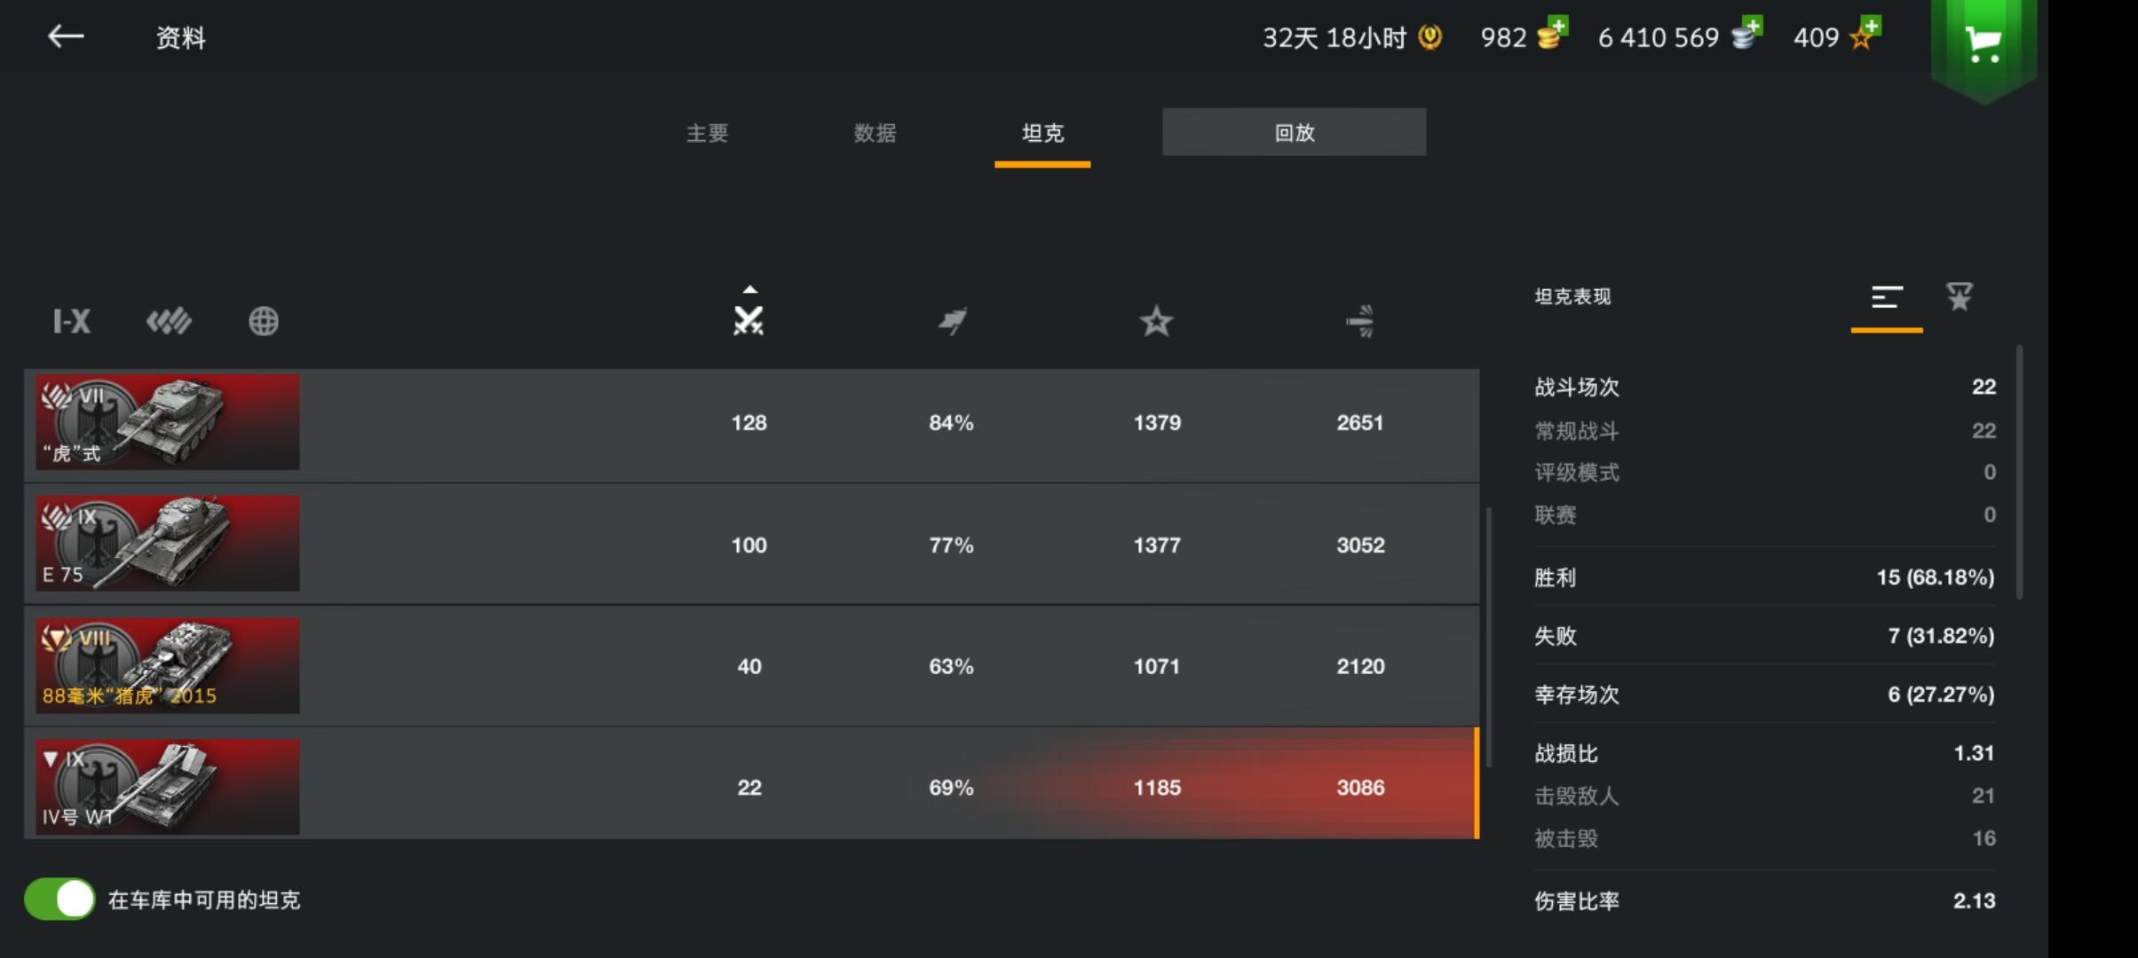Image resolution: width=2138 pixels, height=958 pixels.
Task: Click the 资料 page title
Action: point(181,37)
